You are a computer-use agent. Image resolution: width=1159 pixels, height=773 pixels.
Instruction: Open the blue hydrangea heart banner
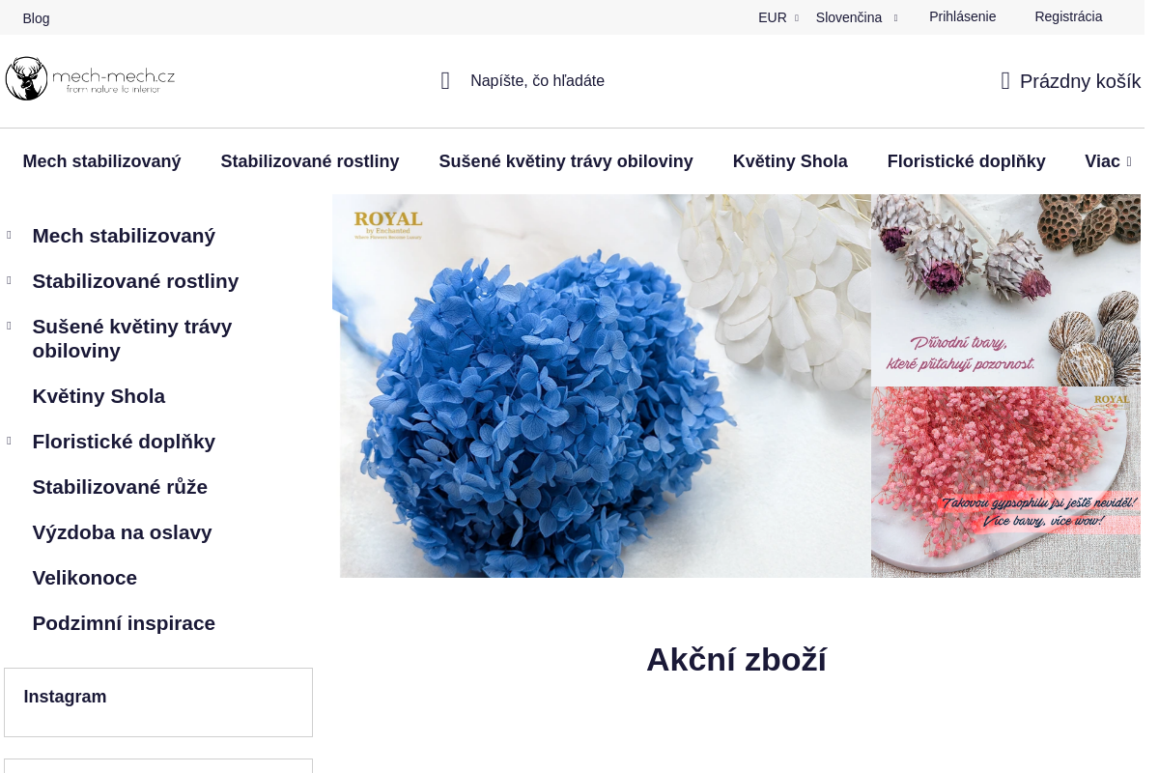click(x=602, y=386)
